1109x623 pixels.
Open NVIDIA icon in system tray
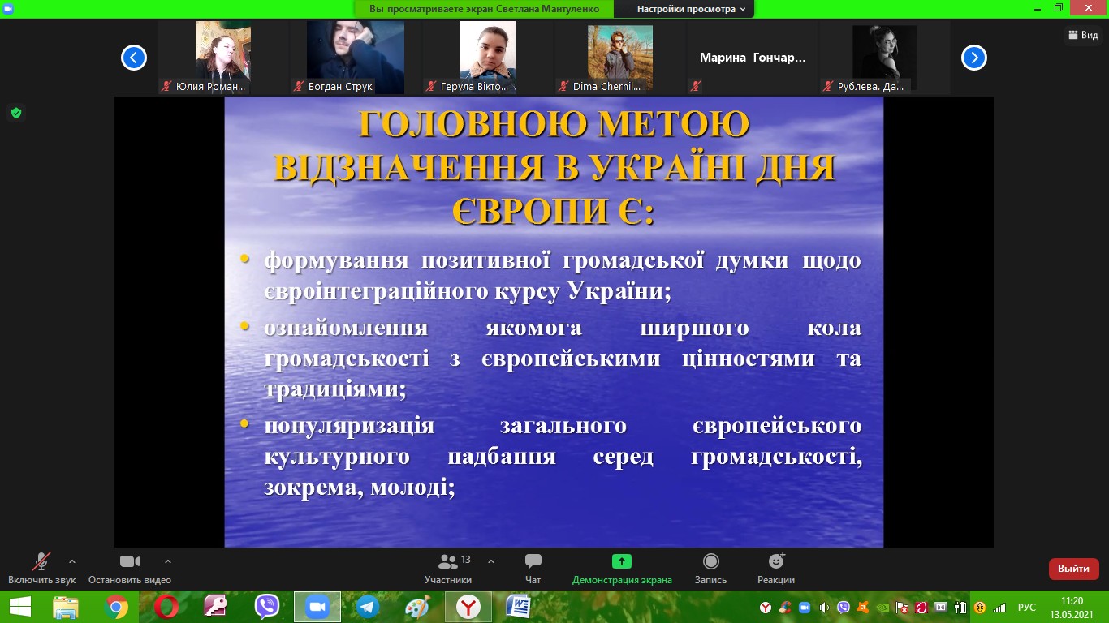[x=882, y=608]
